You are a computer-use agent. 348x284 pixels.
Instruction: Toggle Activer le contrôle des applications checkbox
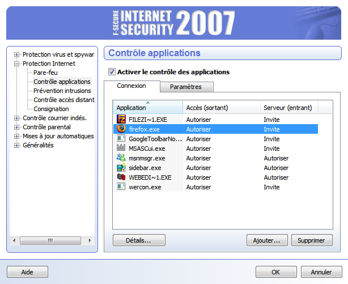(x=112, y=72)
